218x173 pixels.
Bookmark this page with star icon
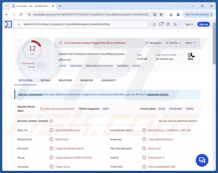coord(161,14)
